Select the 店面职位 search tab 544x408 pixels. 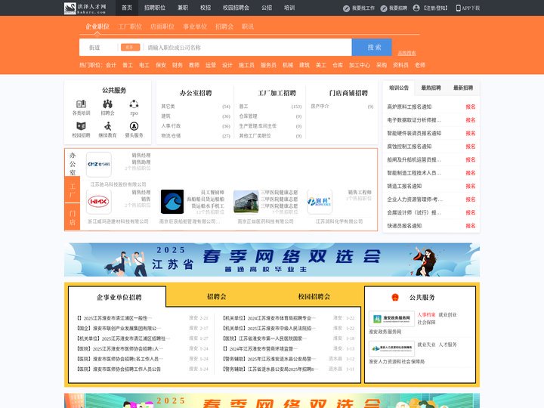pos(162,26)
